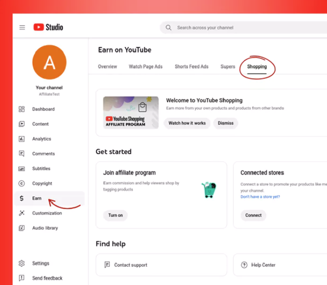
Task: Select the Shopping tab
Action: pyautogui.click(x=257, y=66)
